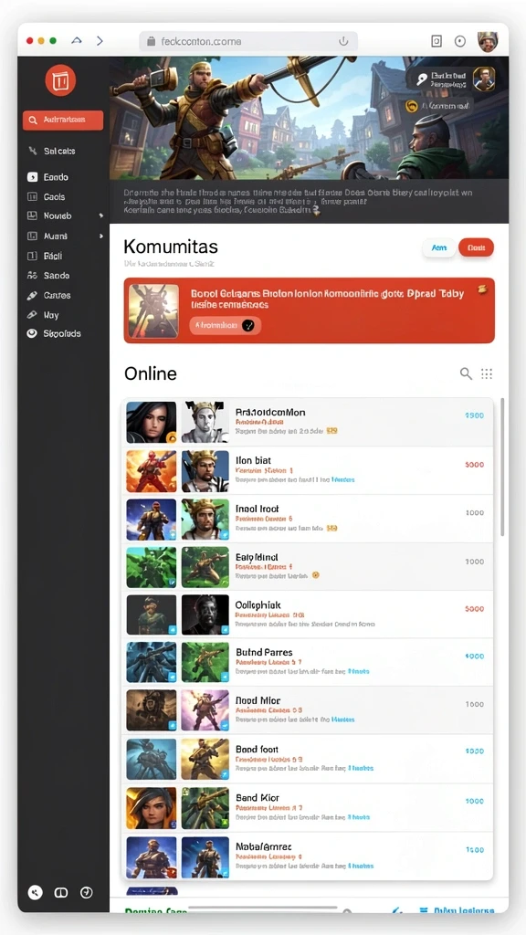Click the eye icon beside 'Sipolods'

click(x=32, y=334)
